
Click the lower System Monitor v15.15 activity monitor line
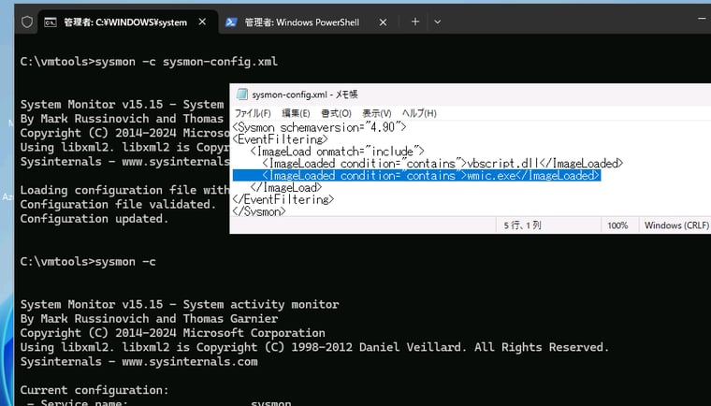coord(180,304)
